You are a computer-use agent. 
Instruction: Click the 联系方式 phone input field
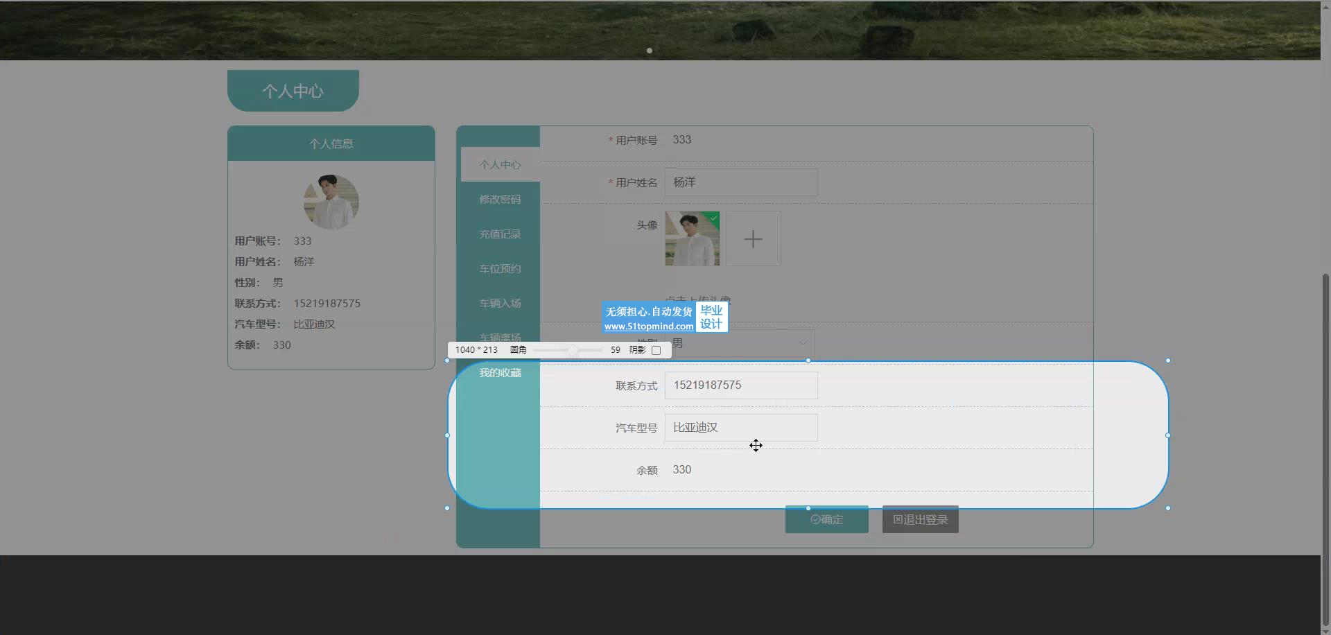click(740, 385)
